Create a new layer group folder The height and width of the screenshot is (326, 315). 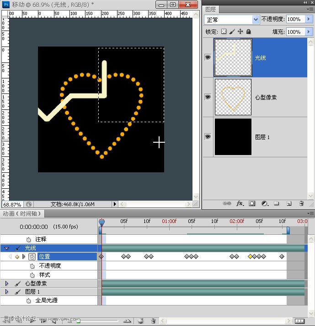(x=277, y=203)
